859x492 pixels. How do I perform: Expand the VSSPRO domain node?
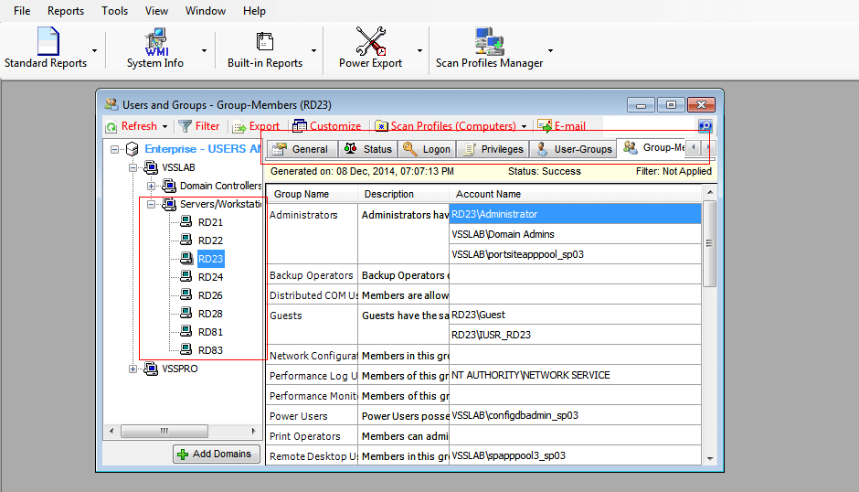pos(133,369)
